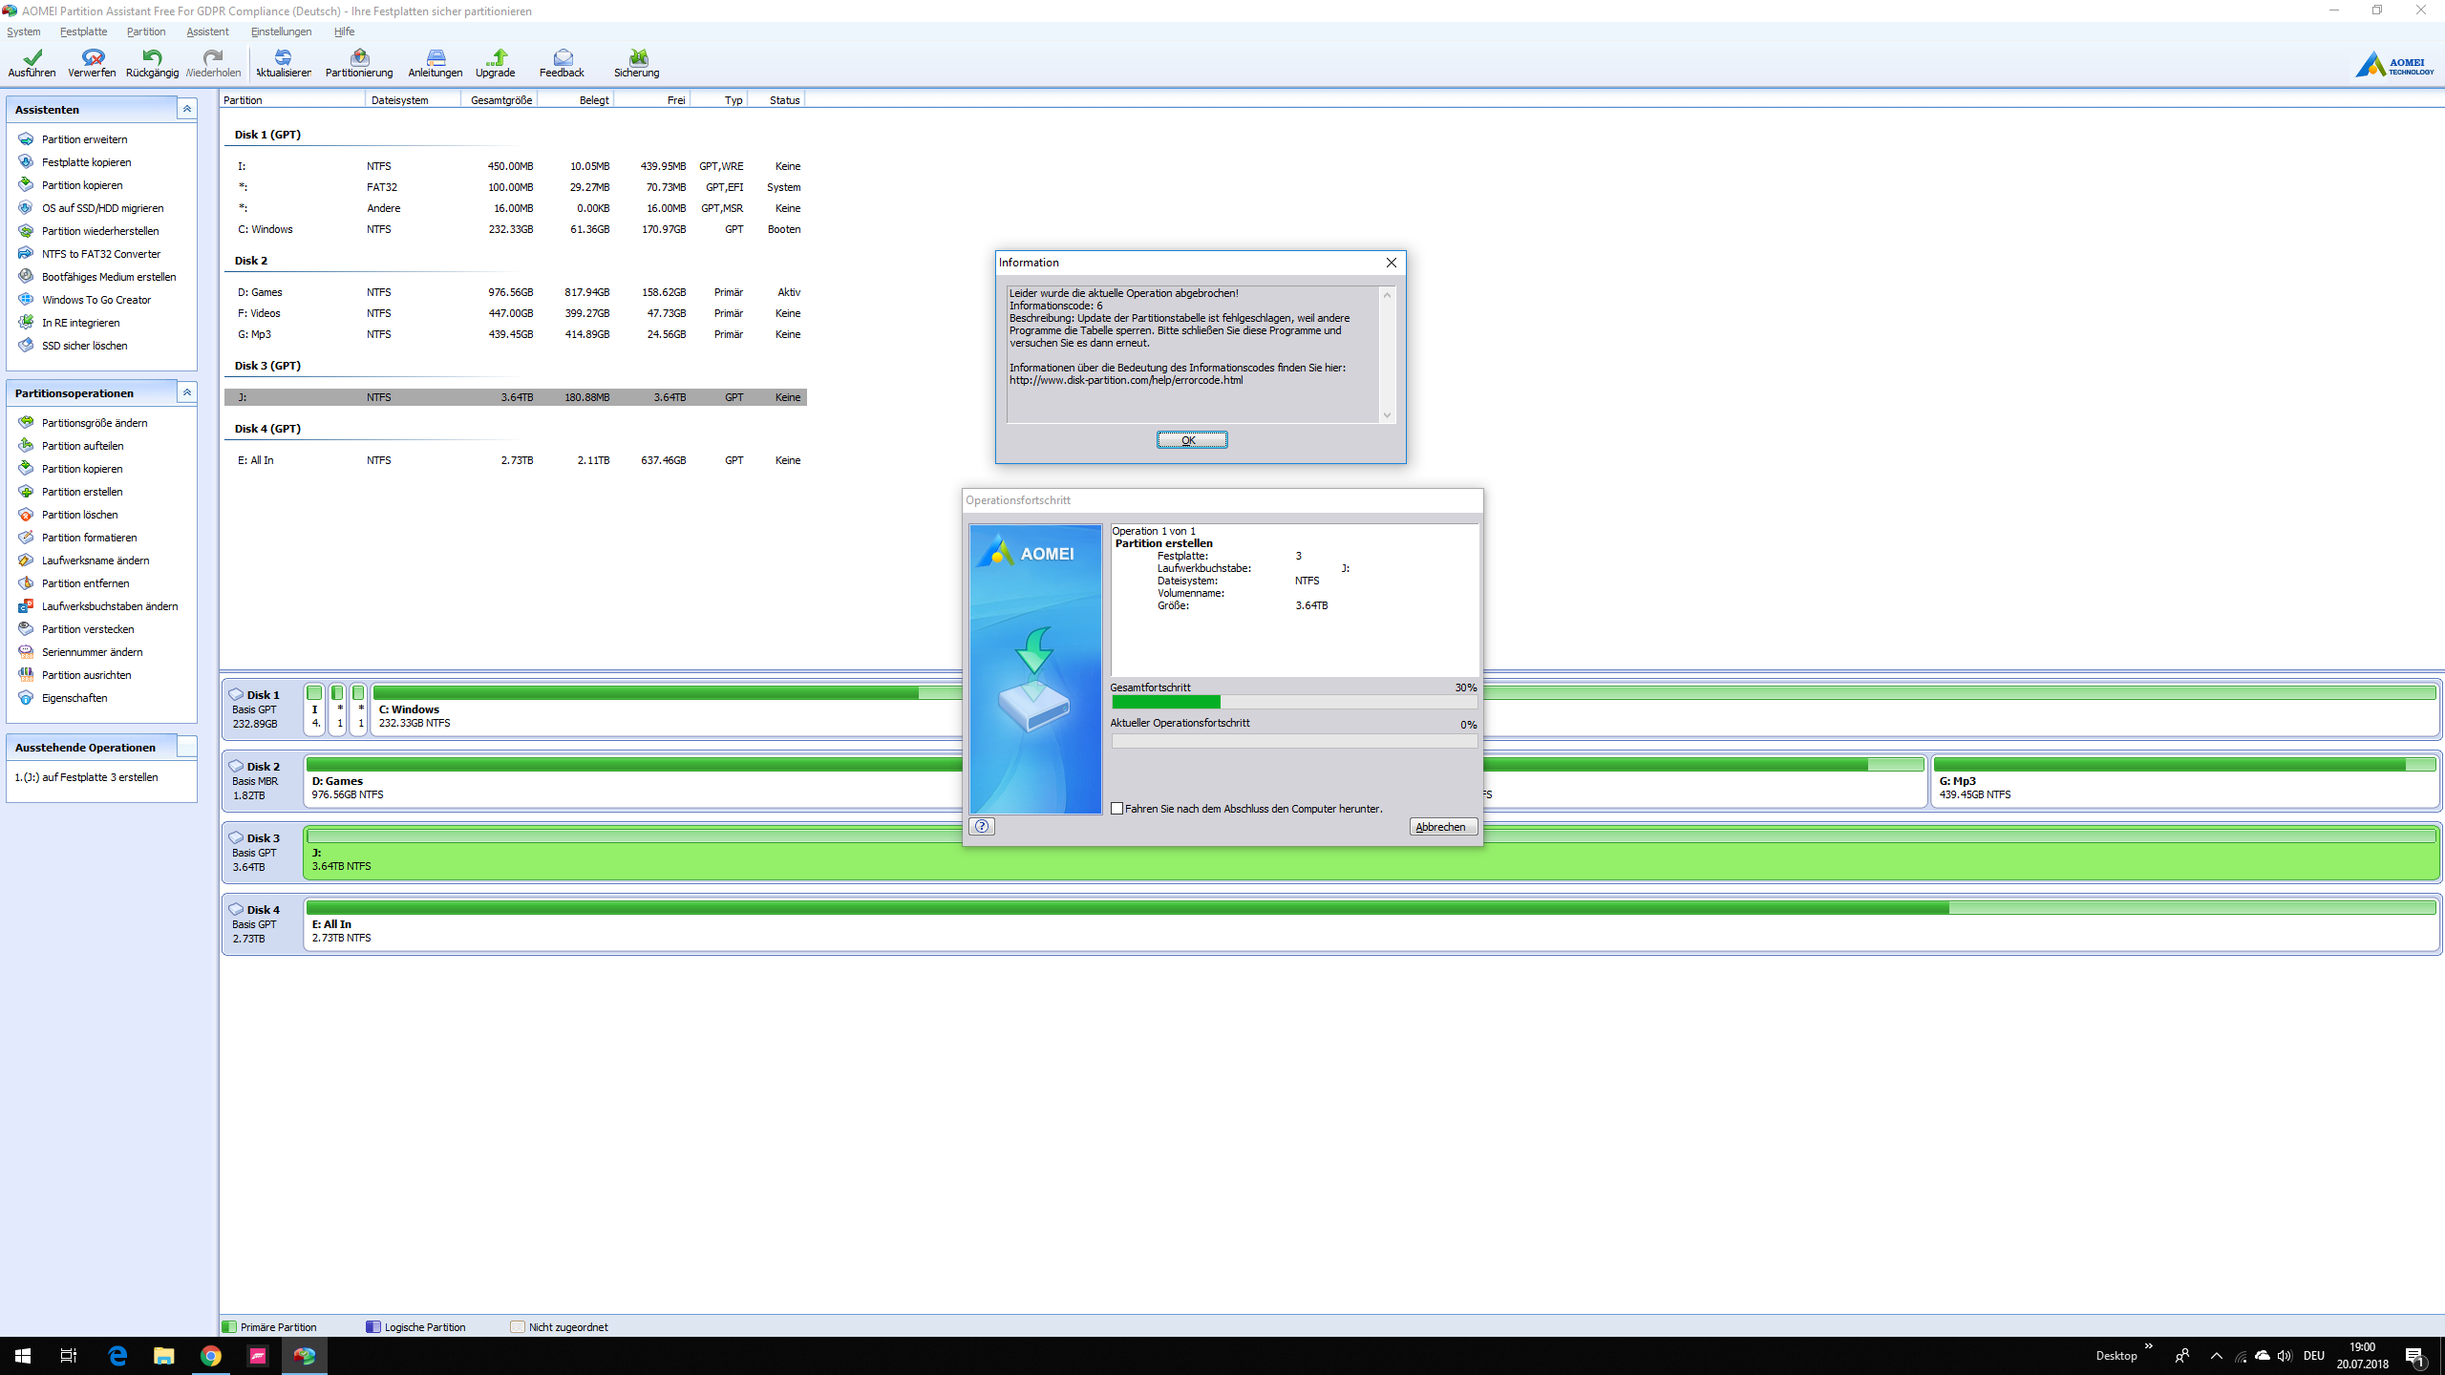Image resolution: width=2445 pixels, height=1375 pixels.
Task: Expand the Ausstehende Operationen panel
Action: click(187, 747)
